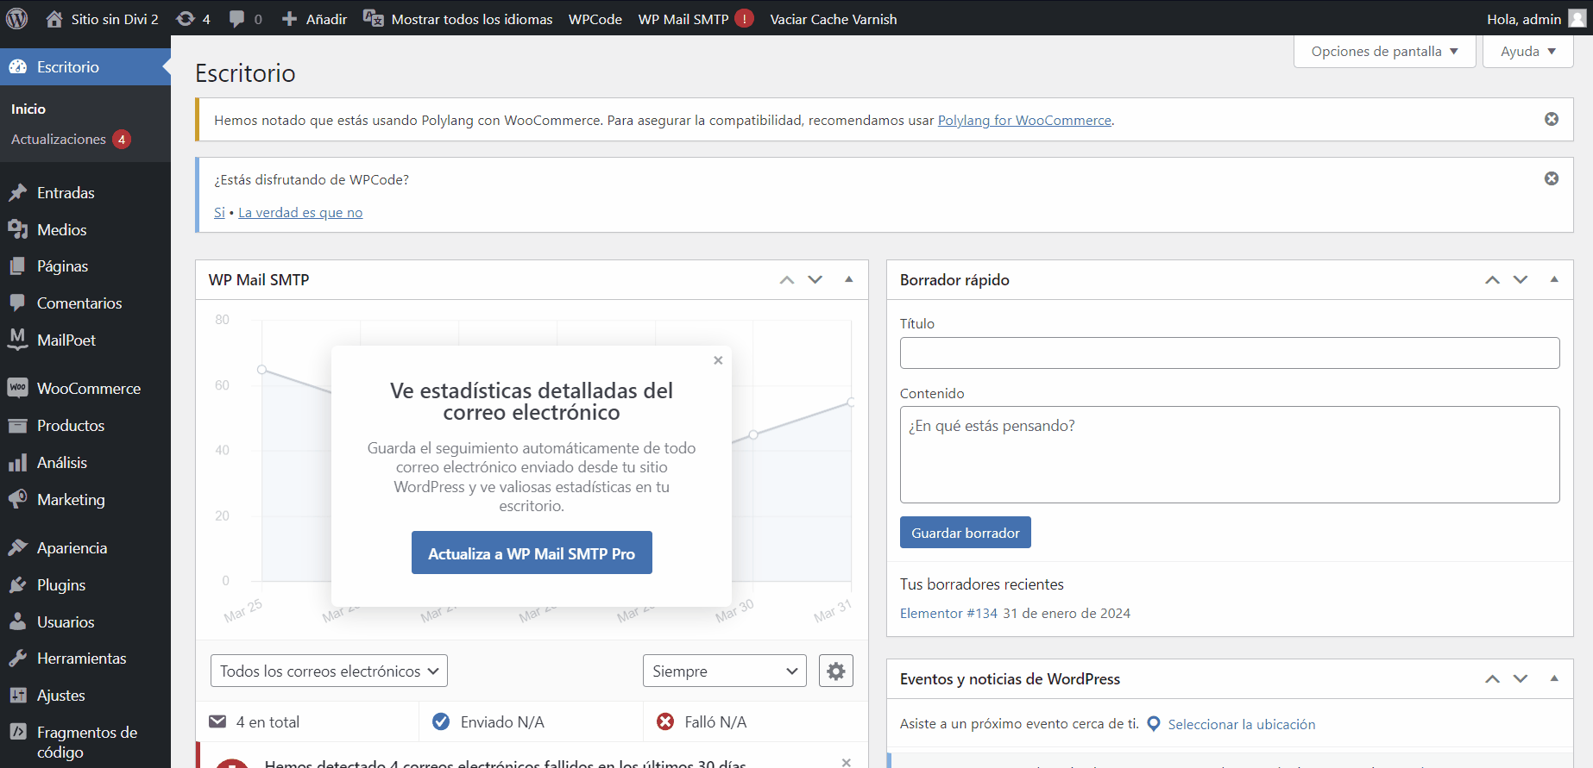Screen dimensions: 1593x768
Task: Select the location pin icon for events
Action: (x=1154, y=724)
